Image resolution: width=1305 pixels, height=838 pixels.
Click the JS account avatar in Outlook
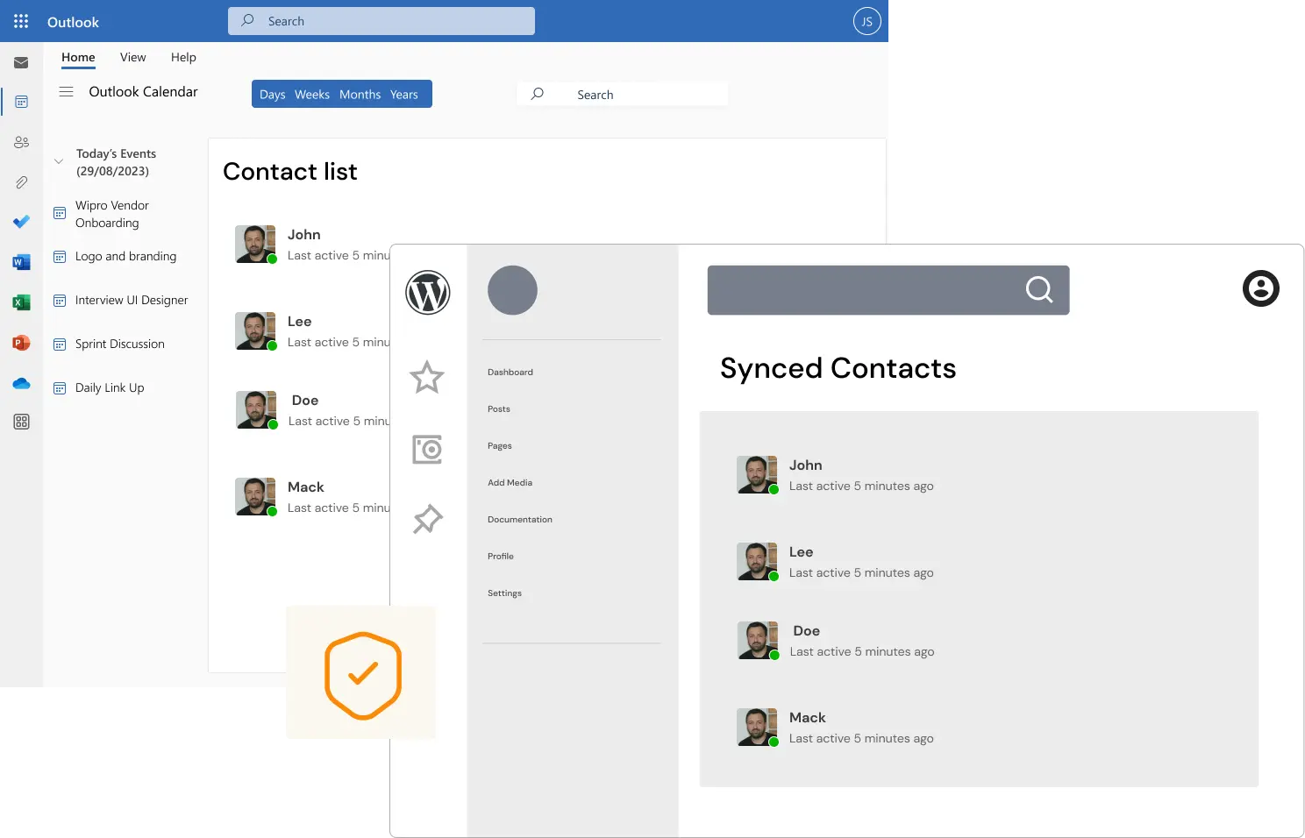866,21
